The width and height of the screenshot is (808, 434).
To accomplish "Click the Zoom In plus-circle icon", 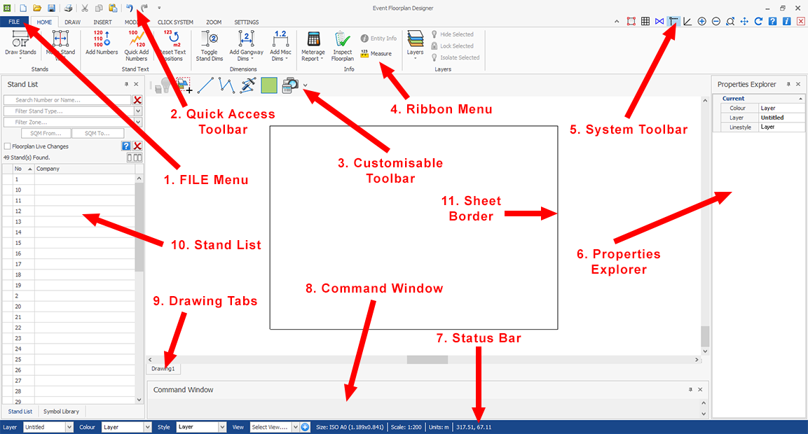I will pos(702,21).
